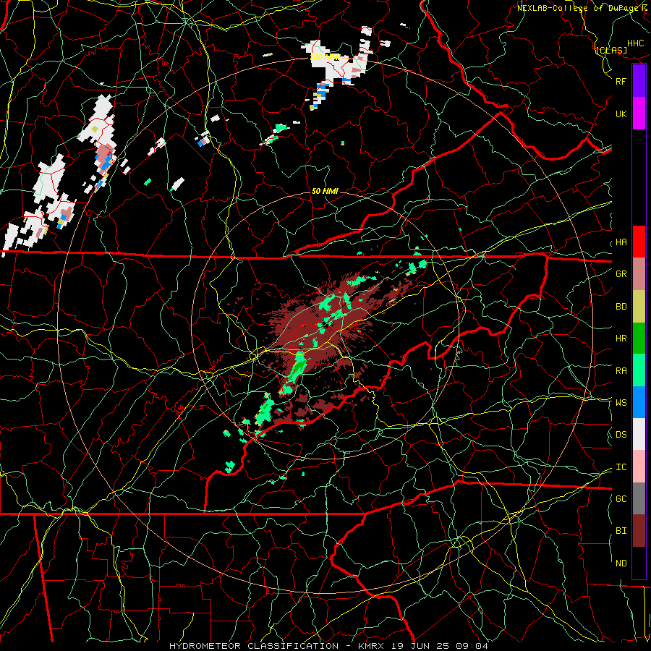651x651 pixels.
Task: Click the 100 NMI range ring label
Action: click(325, 57)
